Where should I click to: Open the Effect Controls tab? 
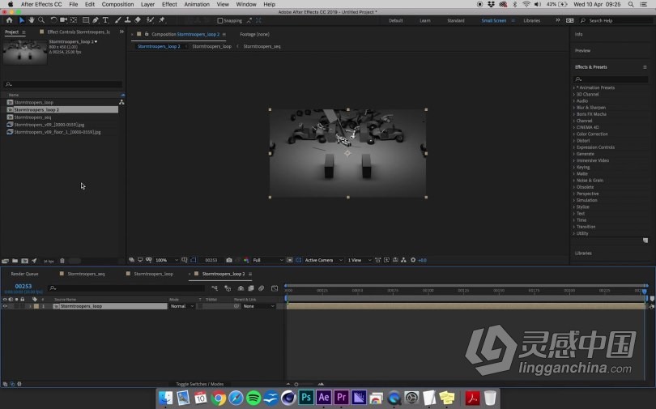pos(79,32)
